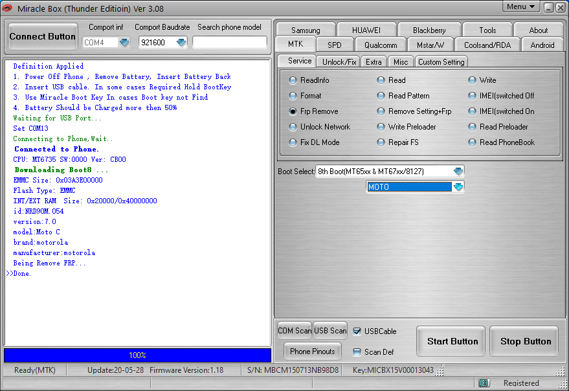Screen dimensions: 569x391
Task: Expand the Comport Baudrate 921600 dropdown
Action: (x=181, y=43)
